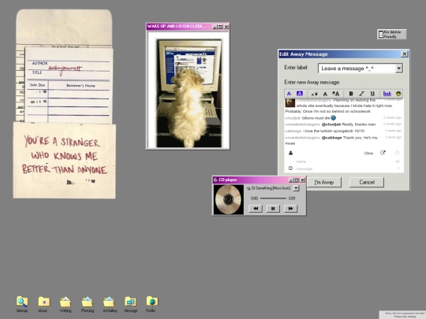426x319 pixels.
Task: Click the increase font size icon
Action: tap(336, 94)
